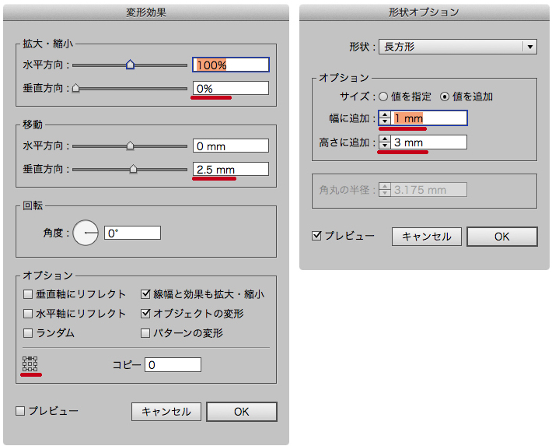Image resolution: width=552 pixels, height=446 pixels.
Task: Select the 値を指定 radio button
Action: pos(383,97)
